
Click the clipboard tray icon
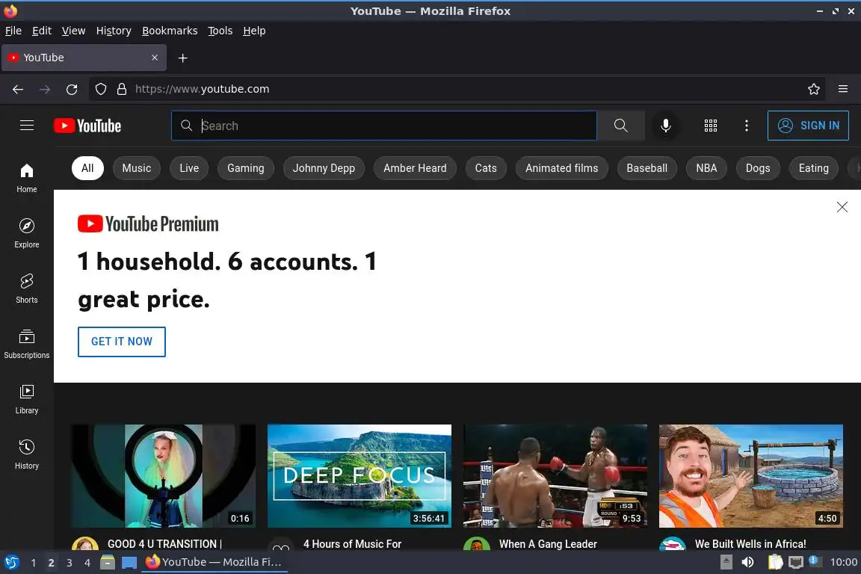click(x=775, y=562)
